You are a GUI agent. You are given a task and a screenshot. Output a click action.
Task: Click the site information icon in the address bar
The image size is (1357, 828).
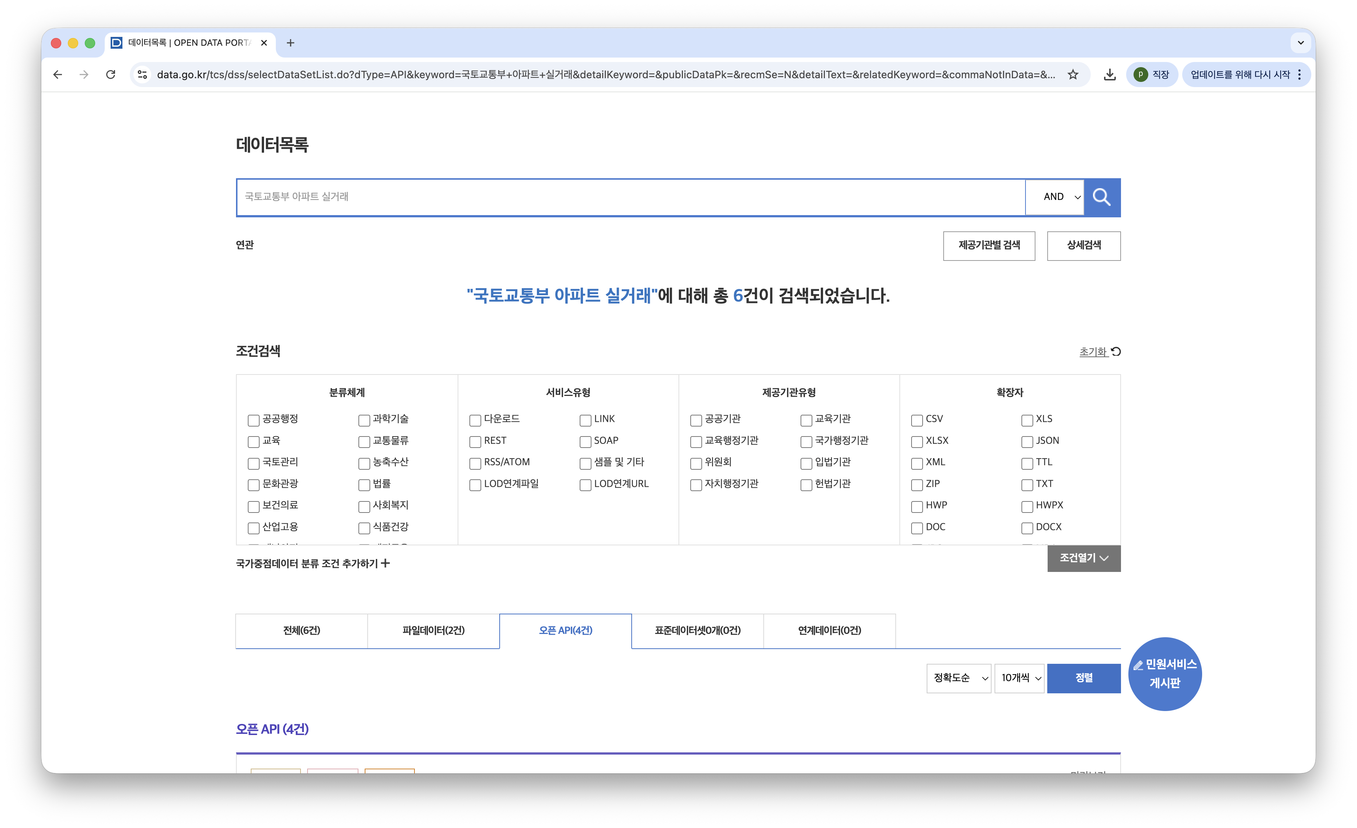point(143,75)
